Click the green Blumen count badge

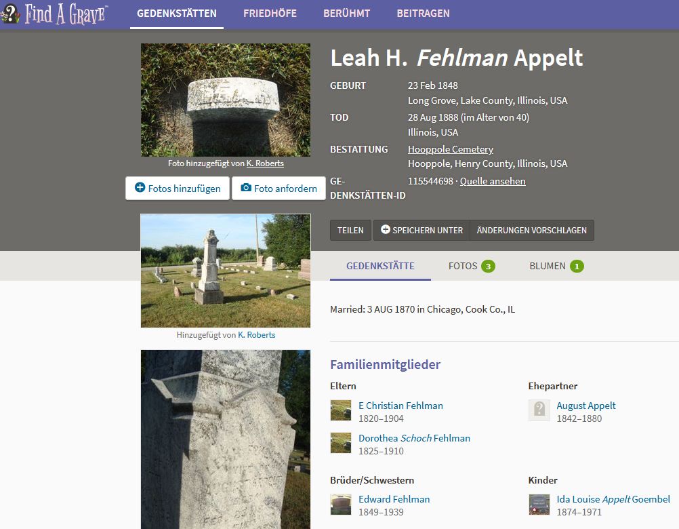coord(577,267)
